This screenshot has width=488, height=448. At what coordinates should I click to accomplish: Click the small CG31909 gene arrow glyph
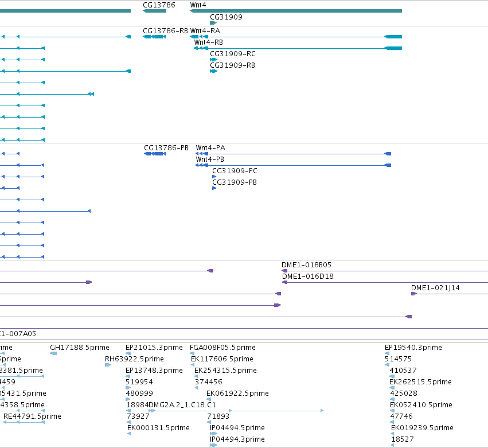pyautogui.click(x=213, y=23)
